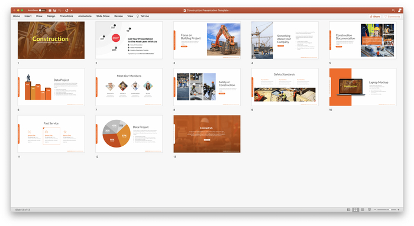Open the Undo history dropdown arrow
The height and width of the screenshot is (226, 414).
point(63,10)
